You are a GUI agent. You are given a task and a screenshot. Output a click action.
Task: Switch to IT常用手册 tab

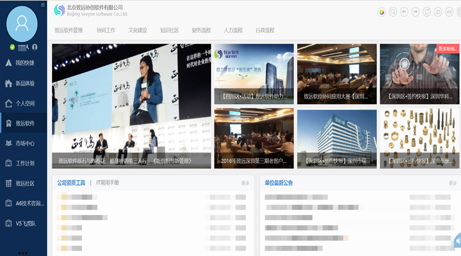[108, 183]
